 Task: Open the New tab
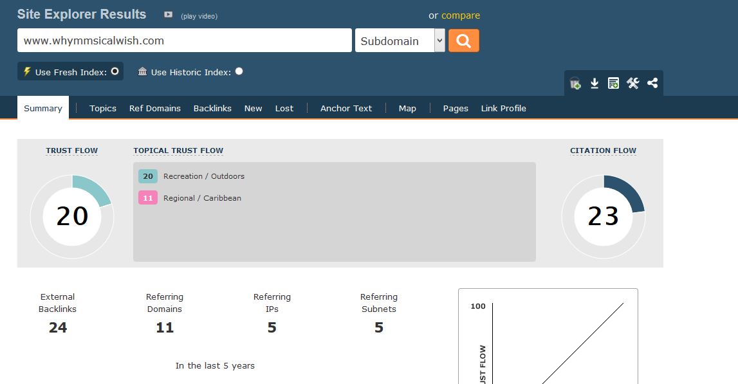click(254, 108)
